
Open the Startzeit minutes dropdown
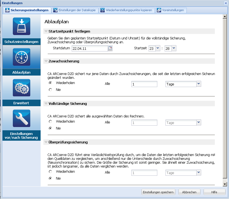tap(174, 48)
